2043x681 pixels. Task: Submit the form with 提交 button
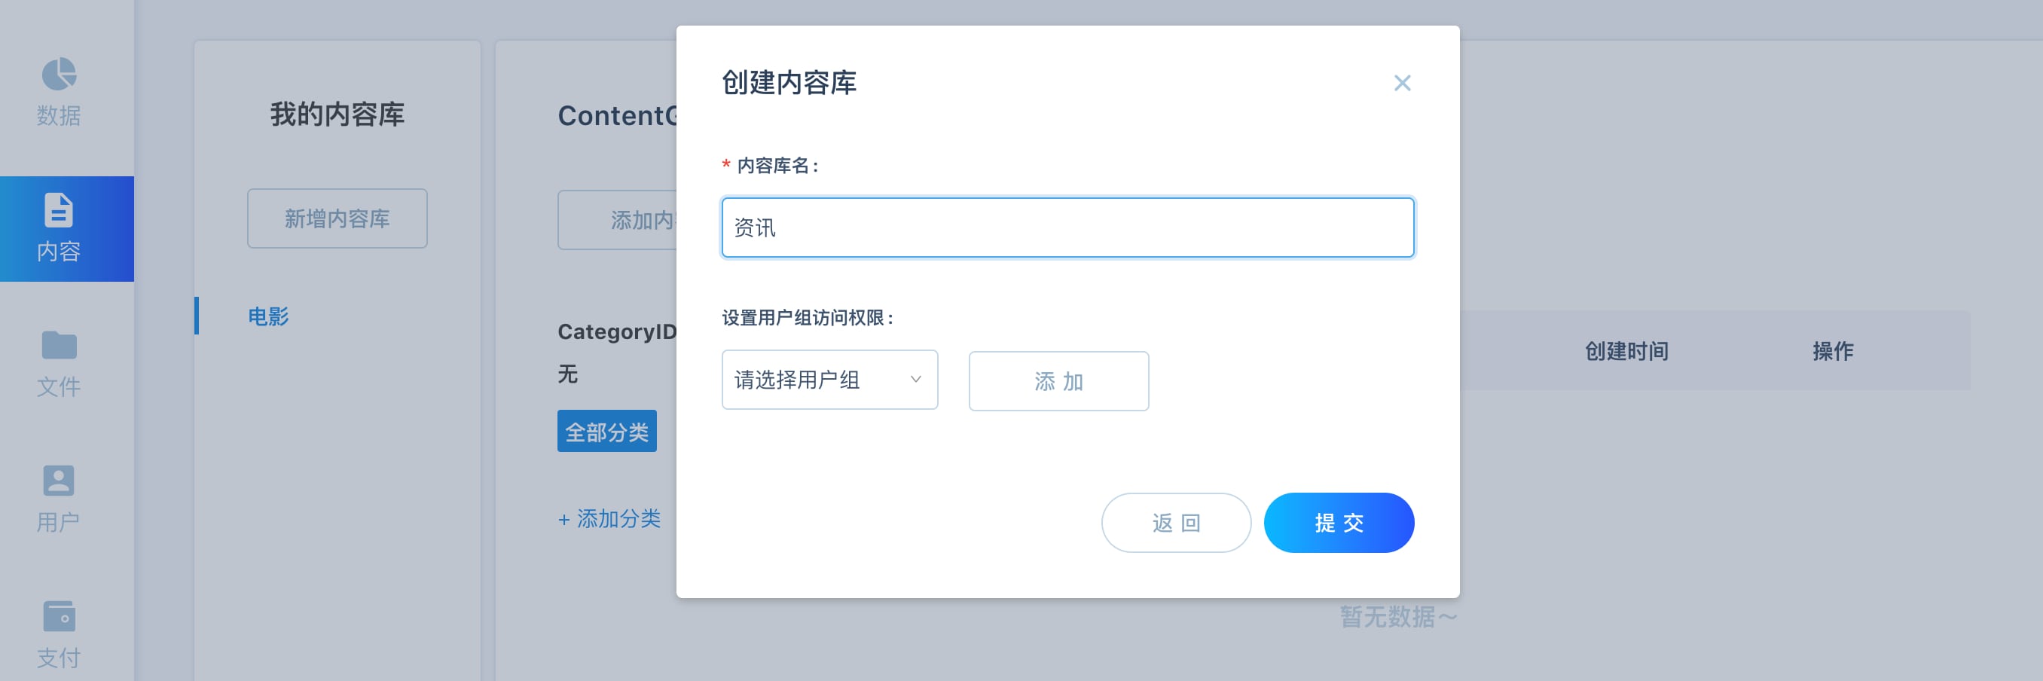click(1338, 524)
